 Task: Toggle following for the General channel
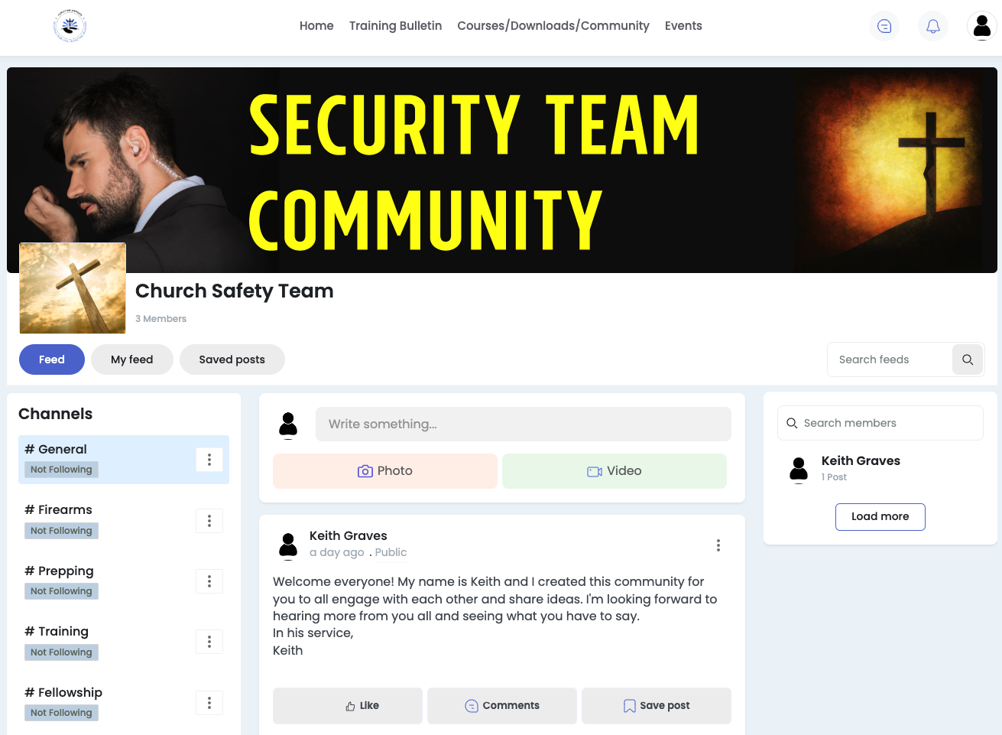coord(61,469)
